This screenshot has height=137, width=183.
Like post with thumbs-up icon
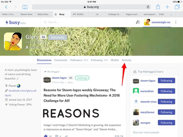45,136
